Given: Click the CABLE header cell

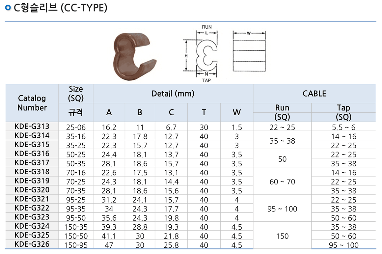Looking at the screenshot, I should pos(314,94).
